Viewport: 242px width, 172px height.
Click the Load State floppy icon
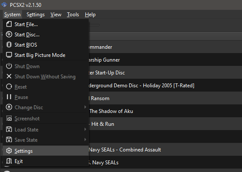(9, 129)
